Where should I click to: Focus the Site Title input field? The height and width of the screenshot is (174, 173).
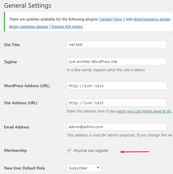pyautogui.click(x=116, y=44)
